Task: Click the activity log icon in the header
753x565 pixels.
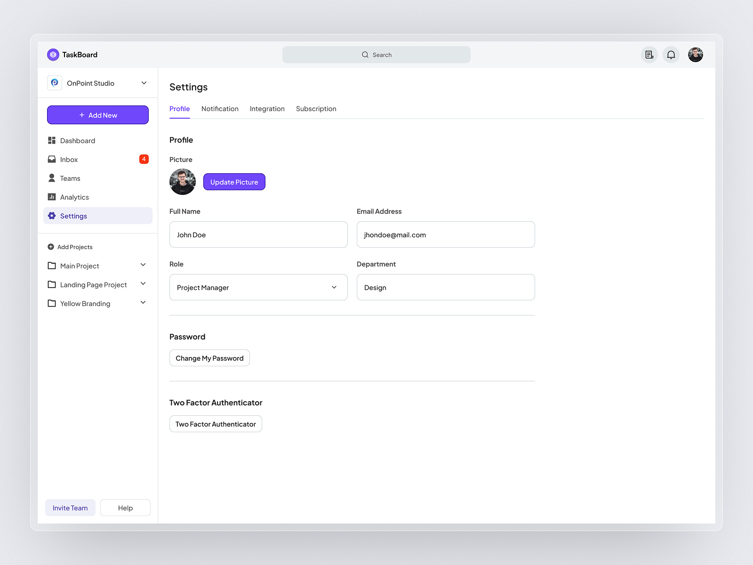Action: (x=649, y=55)
